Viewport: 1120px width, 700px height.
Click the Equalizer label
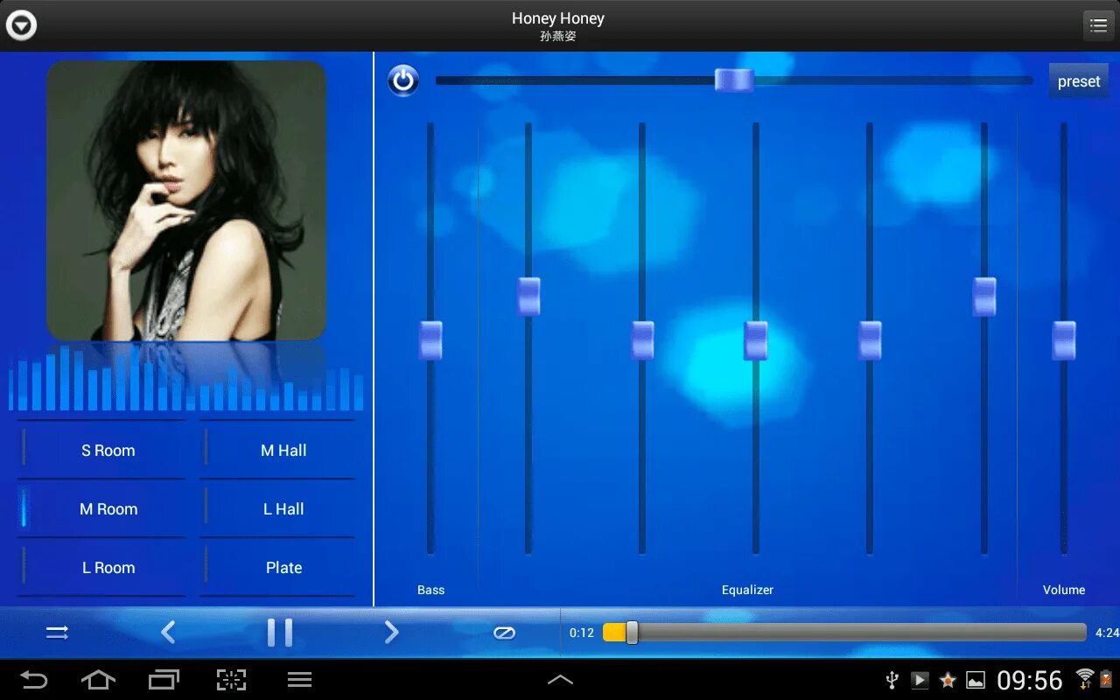point(747,590)
